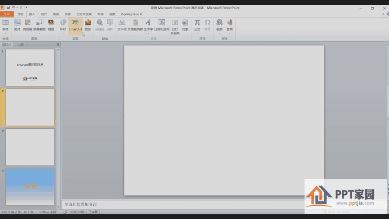Click the main slide editing canvas
The width and height of the screenshot is (389, 219).
click(224, 120)
